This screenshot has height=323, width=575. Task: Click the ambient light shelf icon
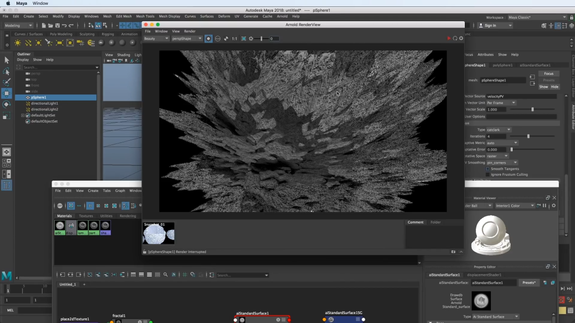point(18,42)
